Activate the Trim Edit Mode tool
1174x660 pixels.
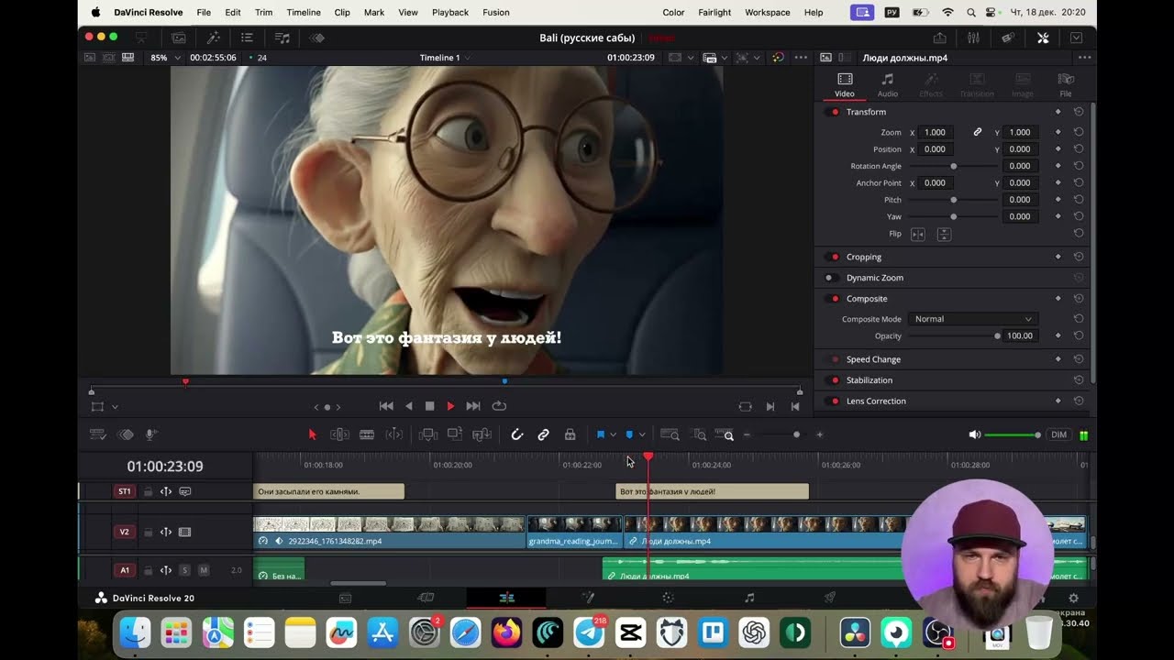pos(339,434)
